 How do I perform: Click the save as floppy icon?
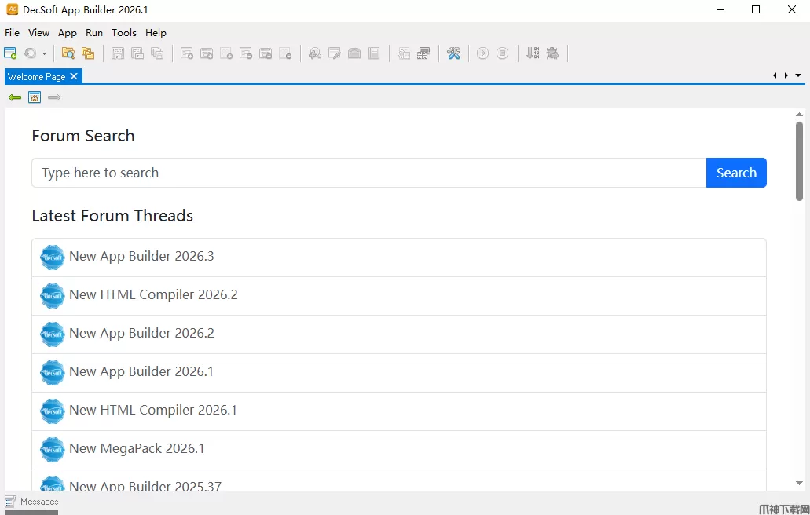click(137, 53)
